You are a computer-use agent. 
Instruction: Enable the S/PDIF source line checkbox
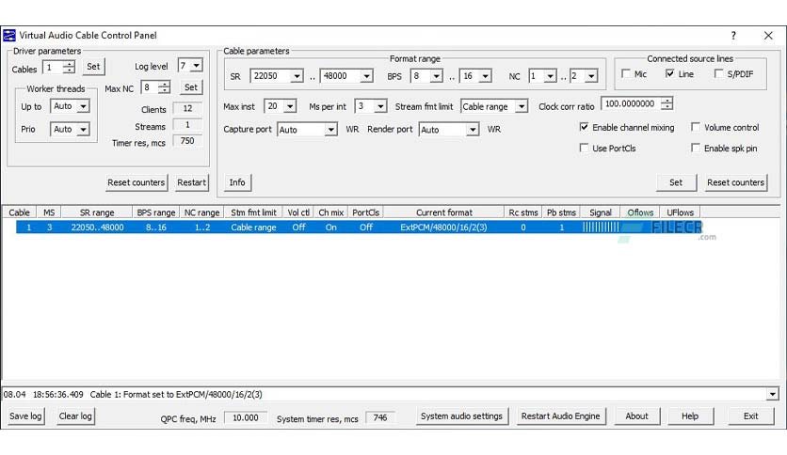[718, 73]
